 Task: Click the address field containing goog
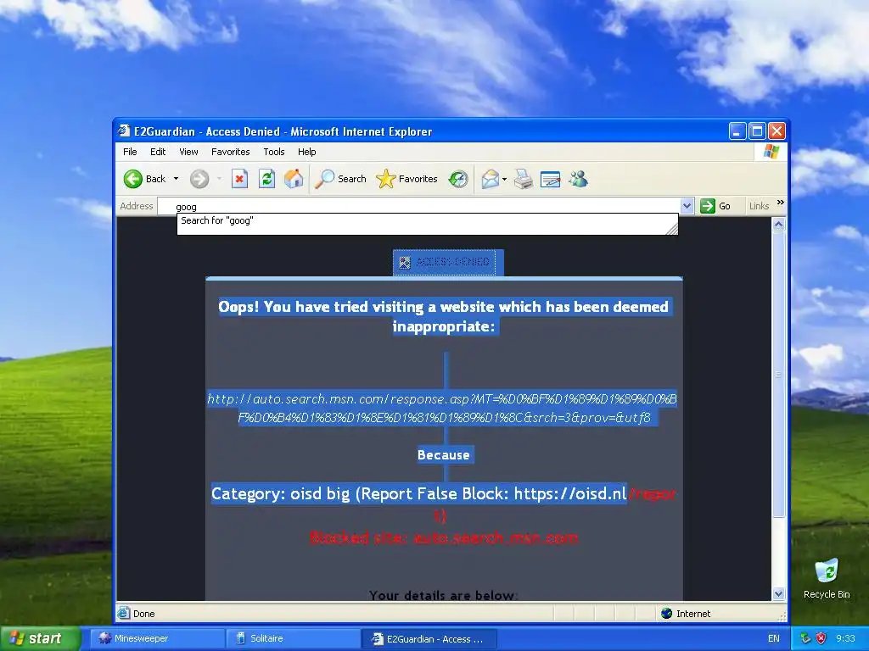(418, 207)
